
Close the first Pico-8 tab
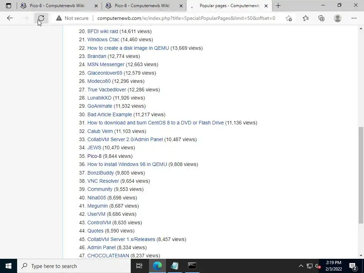(96, 6)
